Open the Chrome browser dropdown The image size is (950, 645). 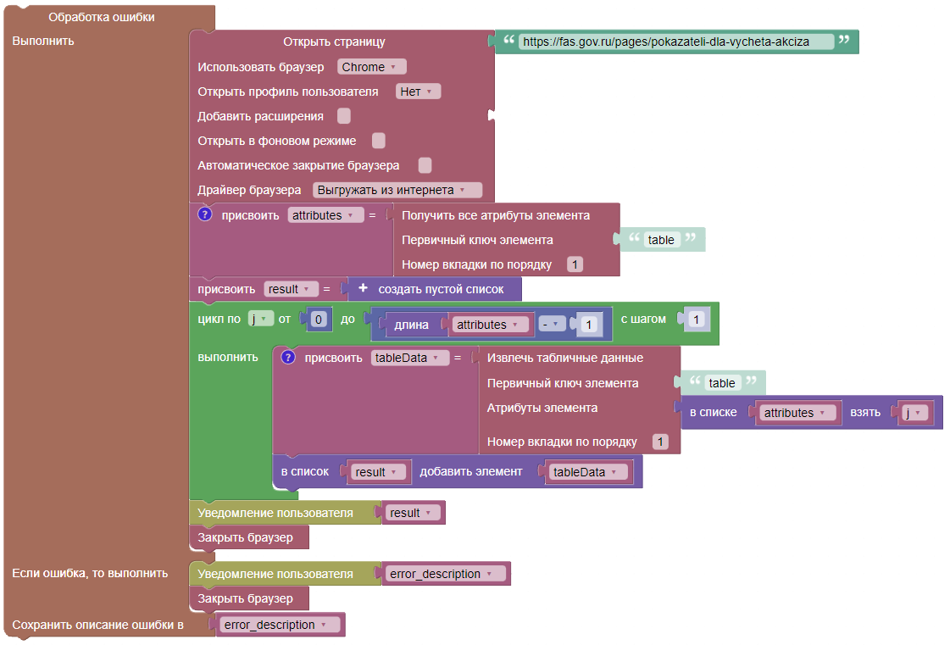371,67
